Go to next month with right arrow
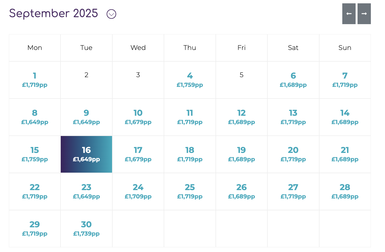This screenshot has width=385, height=252. coord(364,14)
